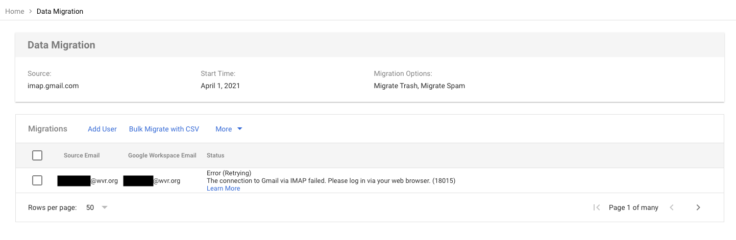Select all migrations with header checkbox
The image size is (736, 240).
point(37,155)
